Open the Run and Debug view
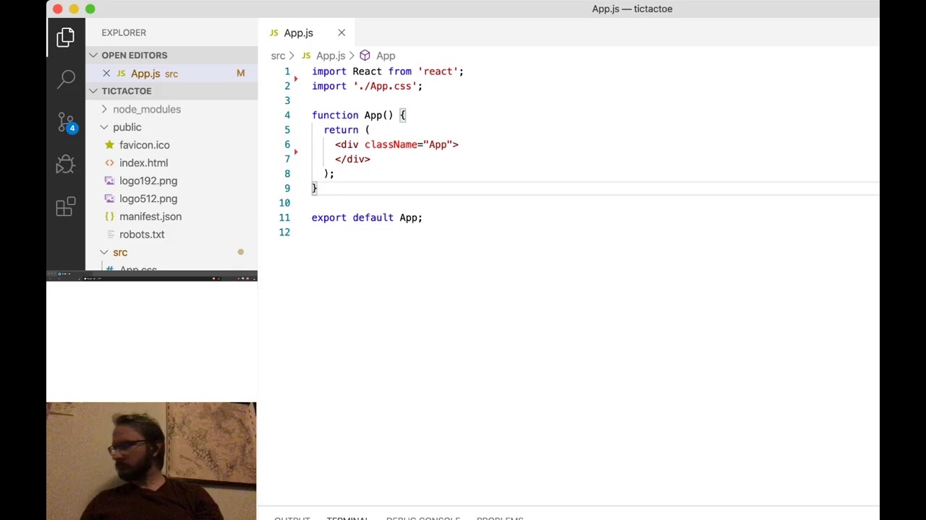This screenshot has width=926, height=520. tap(66, 165)
